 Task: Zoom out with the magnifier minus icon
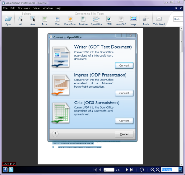pos(158,170)
